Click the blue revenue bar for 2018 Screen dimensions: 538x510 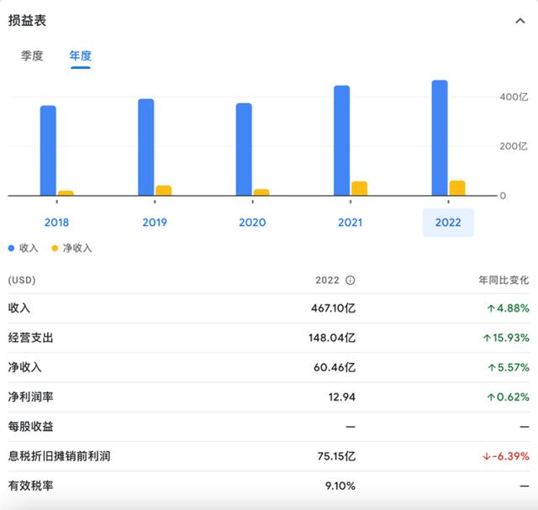(x=49, y=151)
